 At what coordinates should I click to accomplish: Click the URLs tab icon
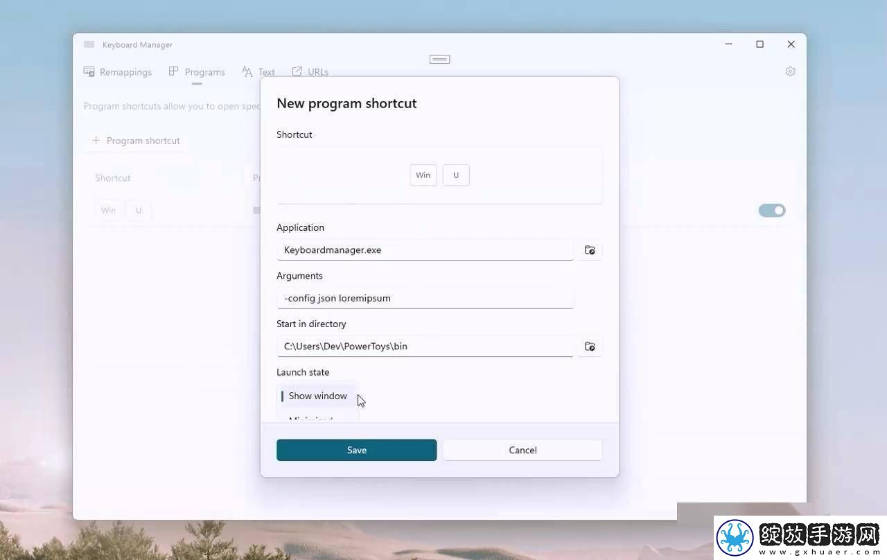point(297,71)
